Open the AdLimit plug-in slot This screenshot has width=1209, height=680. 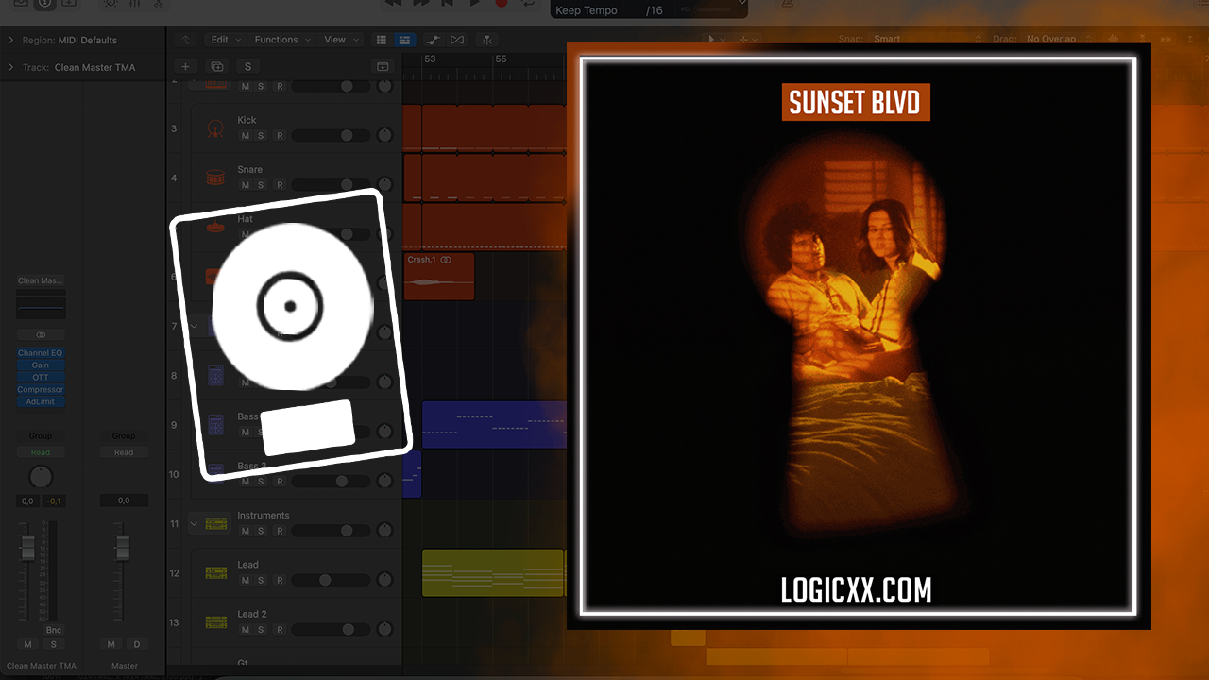pos(41,401)
